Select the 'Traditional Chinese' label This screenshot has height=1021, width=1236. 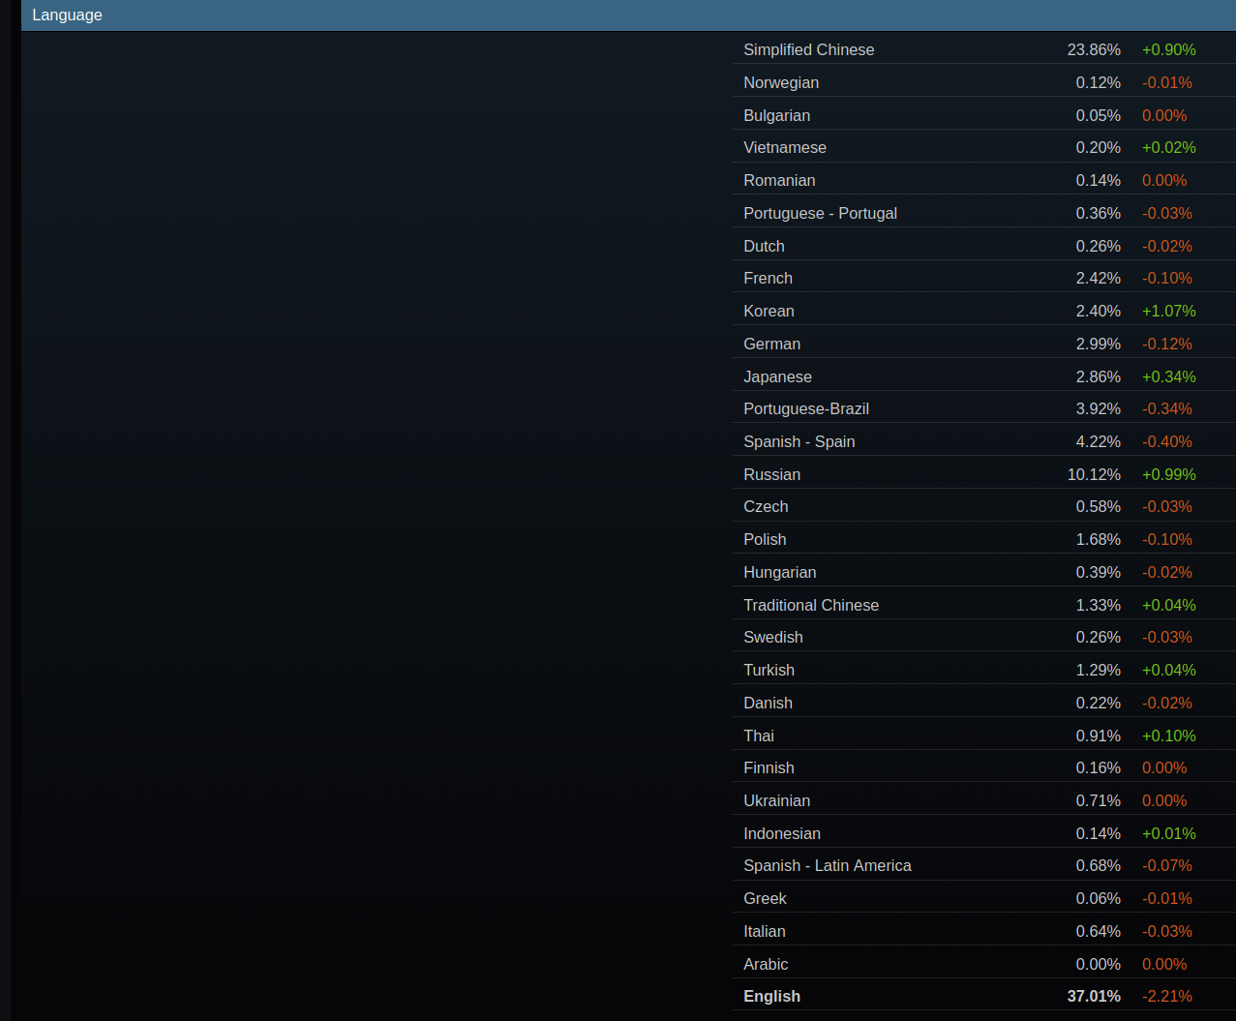(811, 605)
